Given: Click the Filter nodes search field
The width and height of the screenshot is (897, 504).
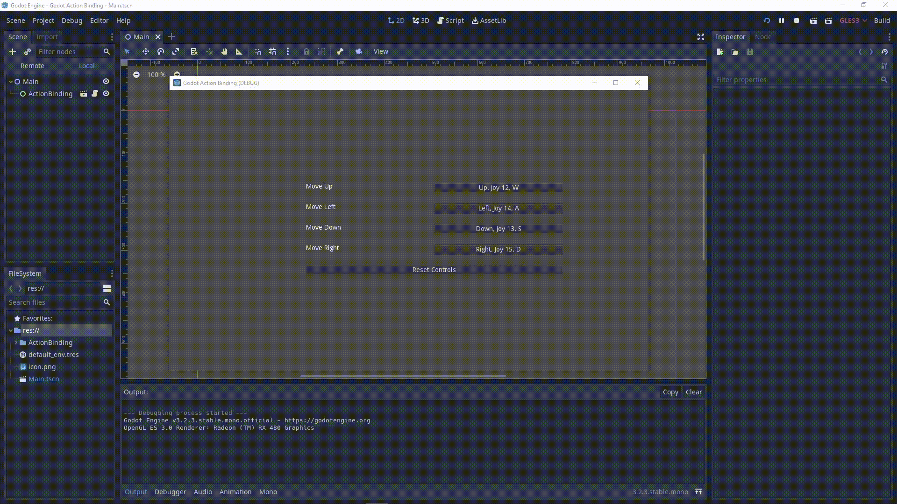Looking at the screenshot, I should click(70, 52).
